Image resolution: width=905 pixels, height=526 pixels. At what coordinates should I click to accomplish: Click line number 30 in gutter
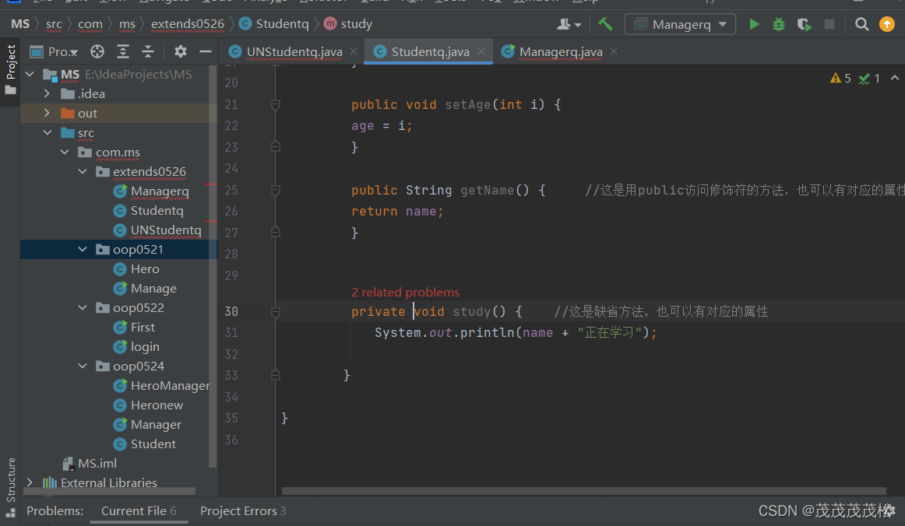pos(231,311)
